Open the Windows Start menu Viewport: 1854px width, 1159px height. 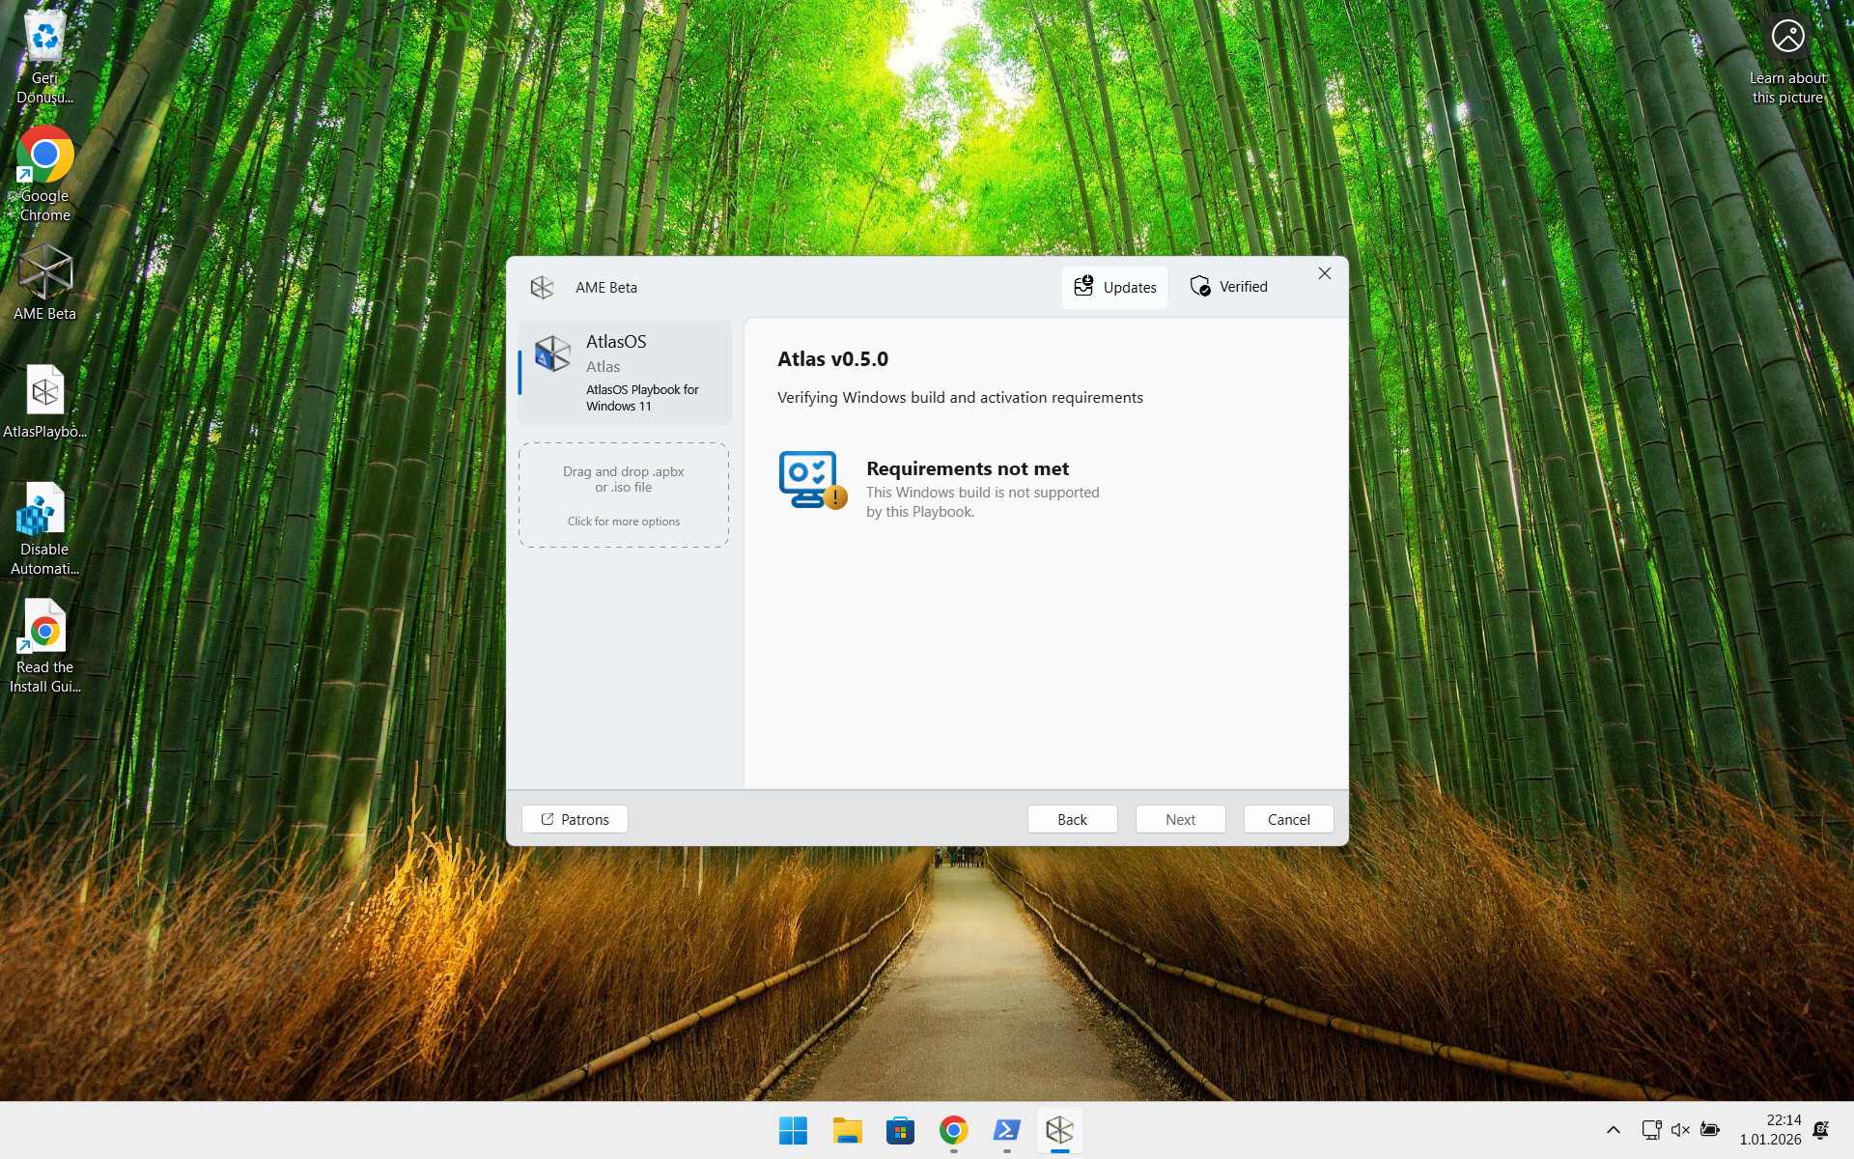coord(793,1130)
